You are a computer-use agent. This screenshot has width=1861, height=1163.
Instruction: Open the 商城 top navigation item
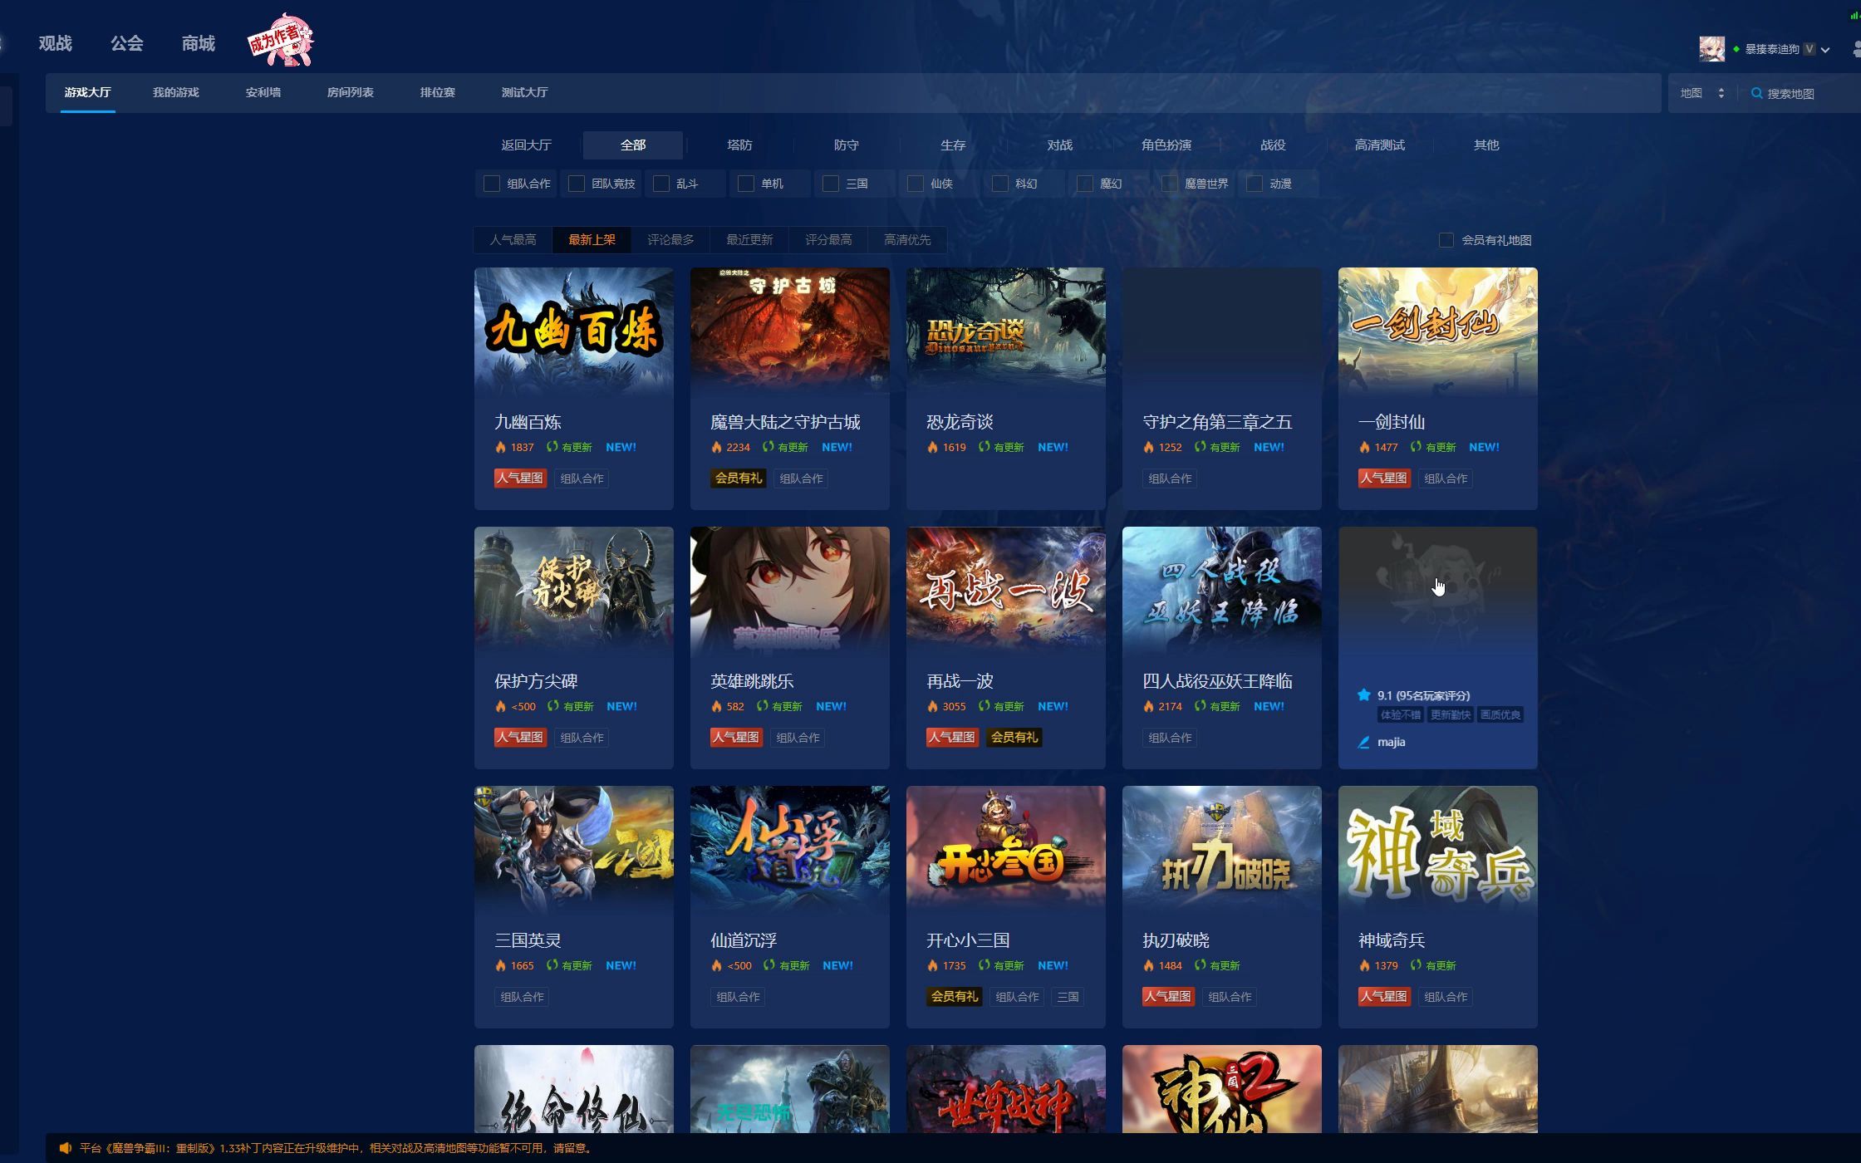tap(199, 43)
